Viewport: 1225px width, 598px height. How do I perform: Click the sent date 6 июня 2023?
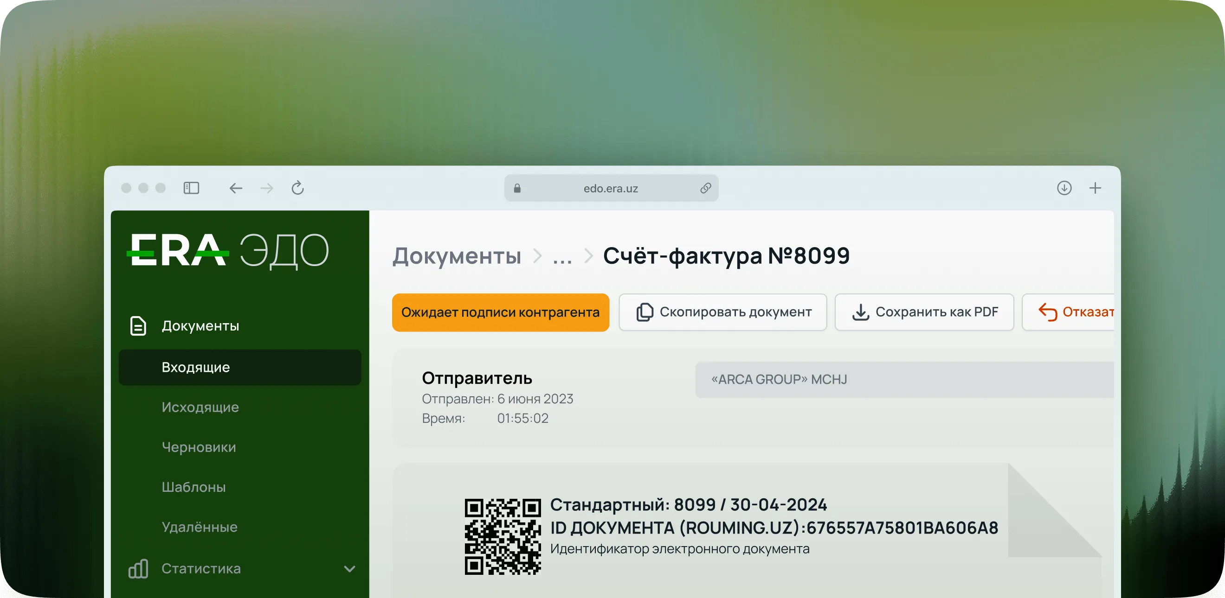point(535,399)
